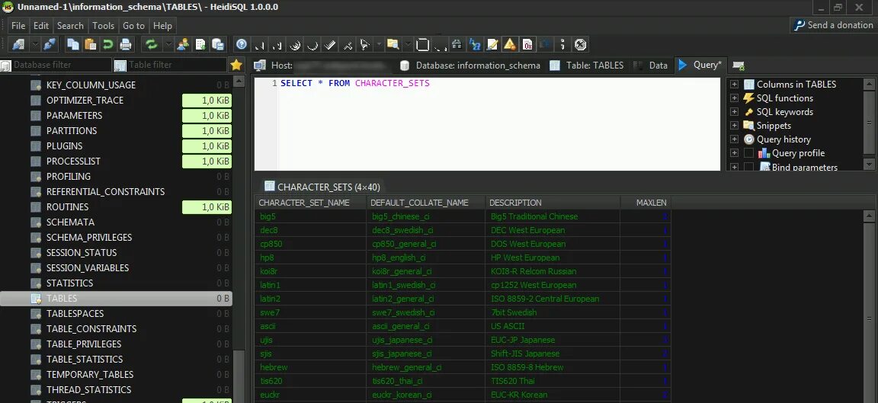Switch to the Query* tab
The width and height of the screenshot is (878, 403).
pyautogui.click(x=702, y=65)
